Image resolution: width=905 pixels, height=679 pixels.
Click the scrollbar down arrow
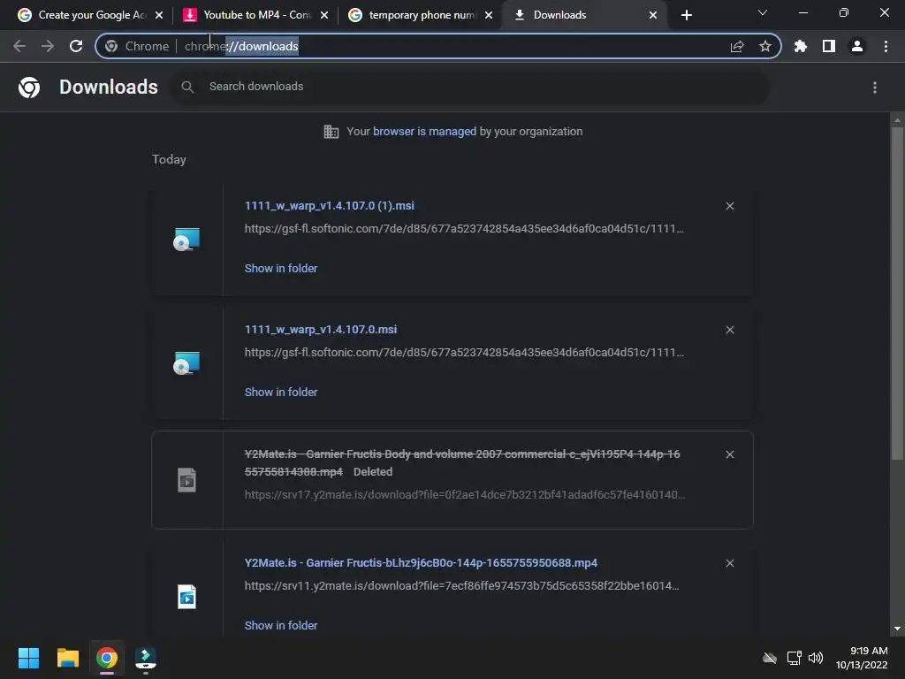(x=897, y=629)
